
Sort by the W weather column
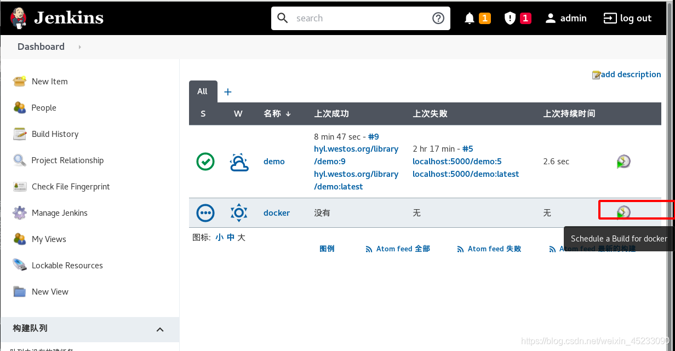coord(238,114)
